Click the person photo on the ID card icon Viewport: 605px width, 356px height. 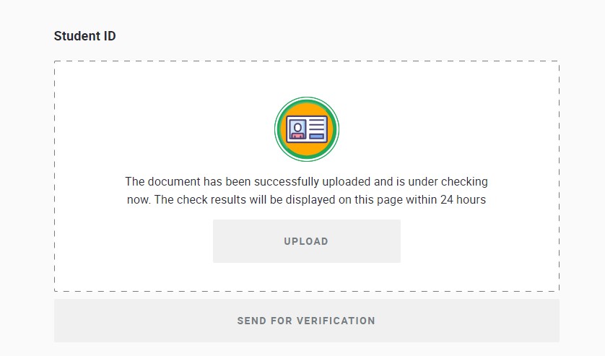point(297,129)
